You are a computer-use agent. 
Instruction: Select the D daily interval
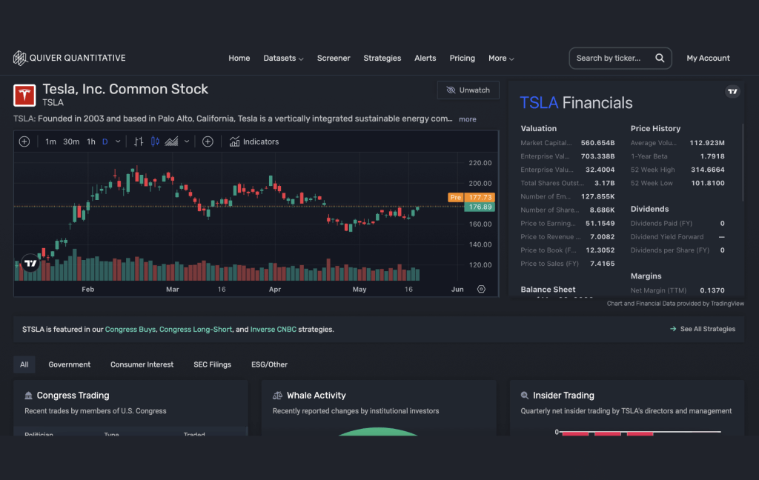tap(105, 141)
